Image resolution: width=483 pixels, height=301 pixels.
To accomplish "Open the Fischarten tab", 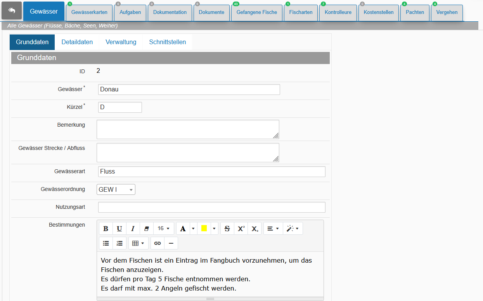I will (x=301, y=12).
